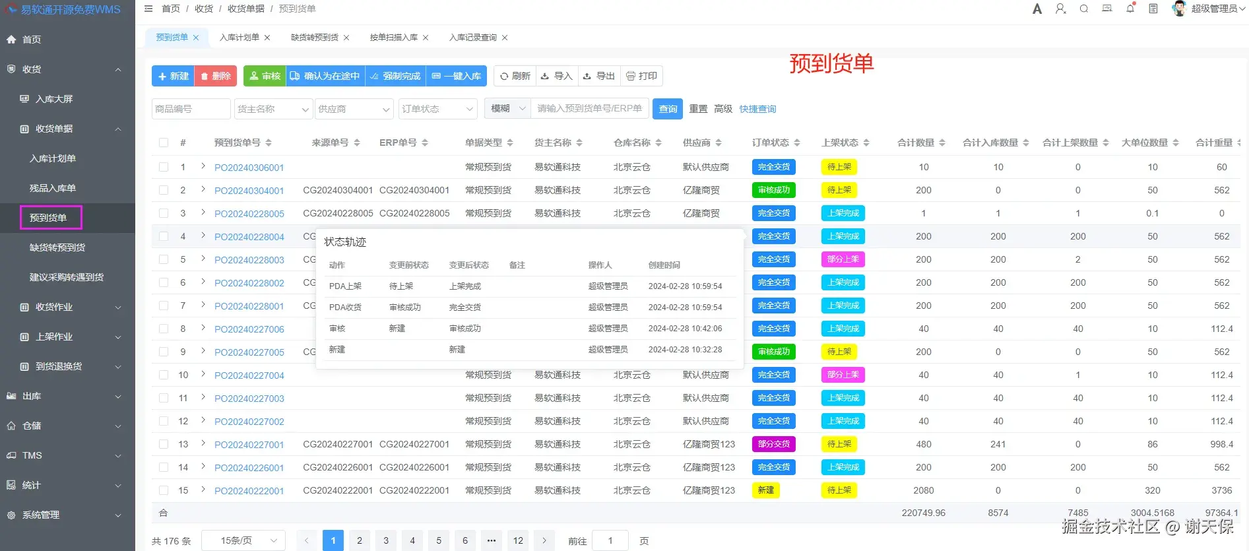Open the 供应商 dropdown filter

(x=354, y=109)
